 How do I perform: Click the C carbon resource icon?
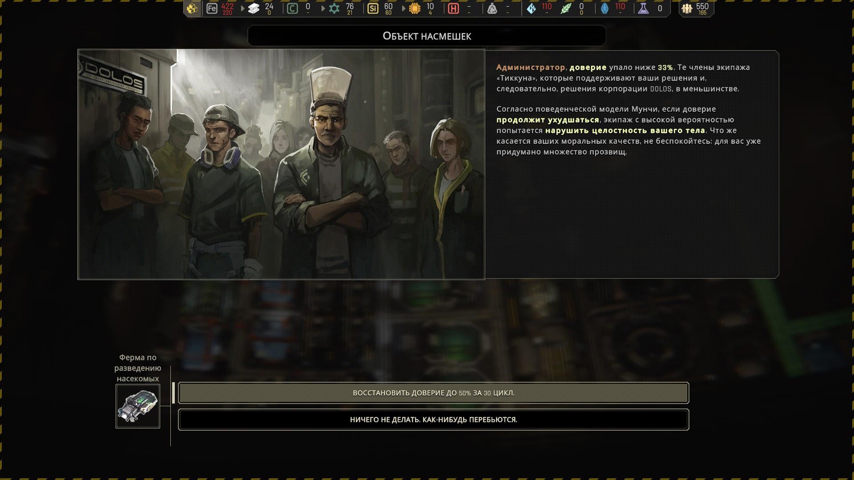pos(292,8)
